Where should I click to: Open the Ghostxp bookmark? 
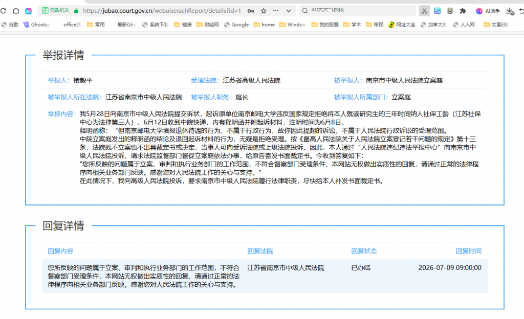coord(37,25)
